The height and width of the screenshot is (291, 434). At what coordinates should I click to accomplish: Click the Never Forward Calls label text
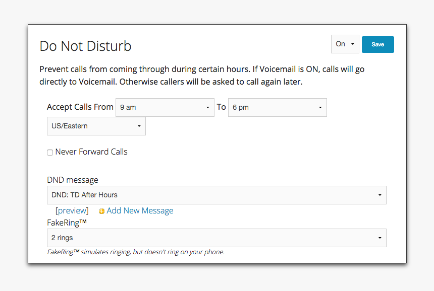click(91, 152)
